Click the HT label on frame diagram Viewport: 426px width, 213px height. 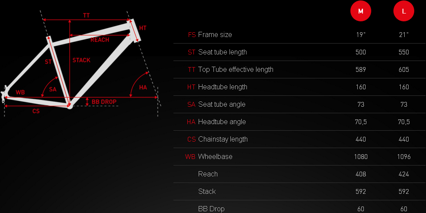(143, 28)
